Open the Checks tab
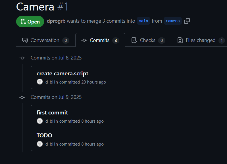The image size is (227, 164). [x=148, y=40]
